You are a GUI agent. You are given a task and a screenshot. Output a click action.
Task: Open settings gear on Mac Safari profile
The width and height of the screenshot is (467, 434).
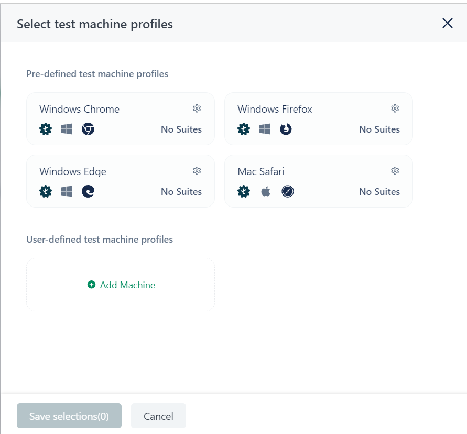[395, 171]
